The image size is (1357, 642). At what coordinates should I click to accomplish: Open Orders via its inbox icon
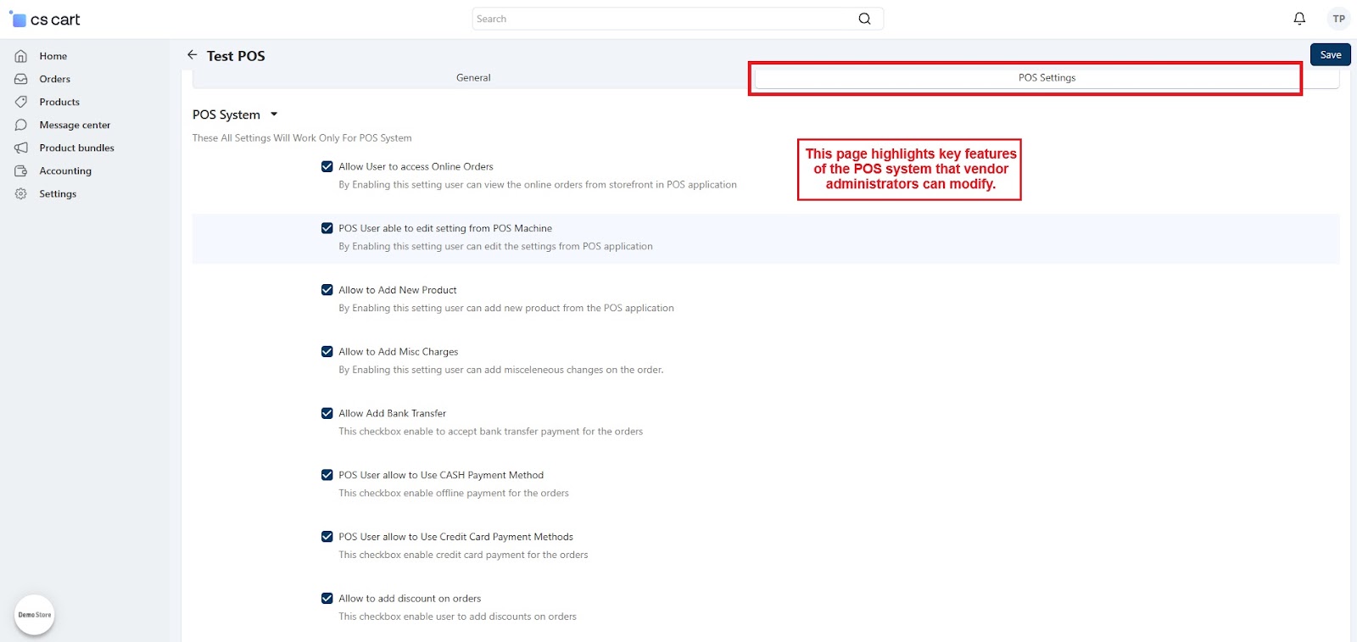(21, 79)
